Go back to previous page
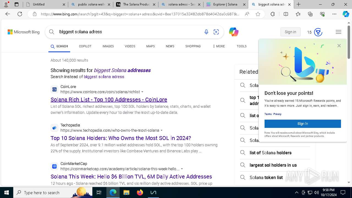 click(8, 14)
